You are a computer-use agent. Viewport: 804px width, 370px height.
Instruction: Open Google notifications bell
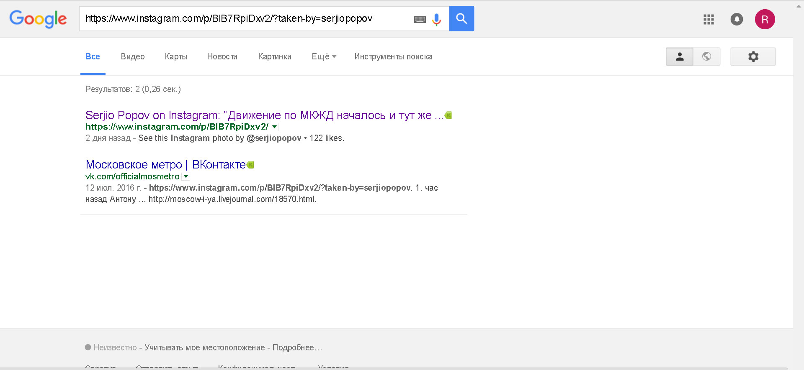click(x=737, y=19)
